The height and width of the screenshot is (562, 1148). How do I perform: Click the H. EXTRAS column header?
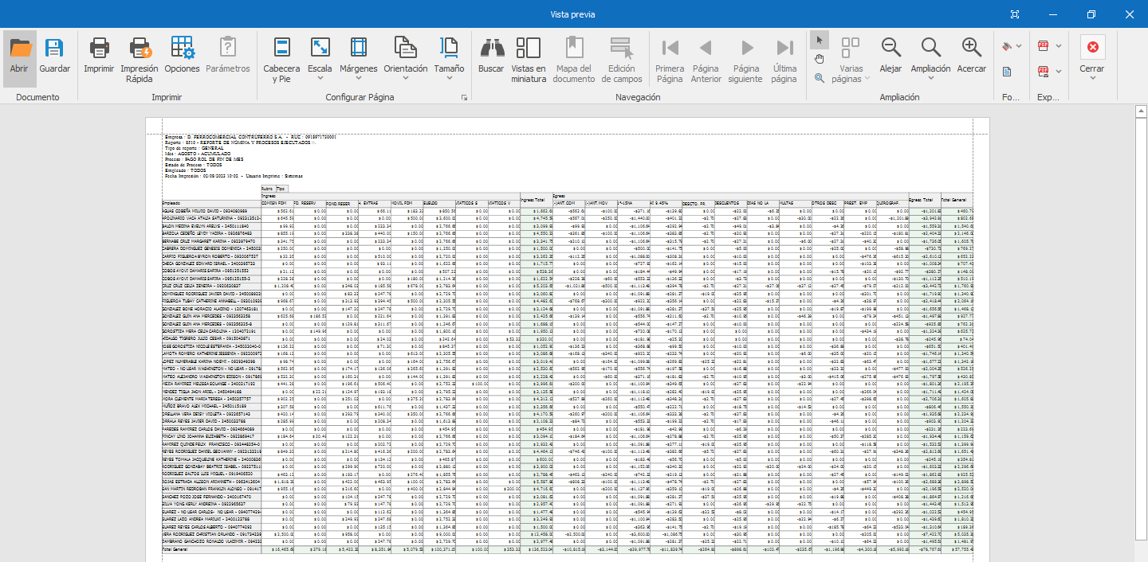click(x=375, y=203)
